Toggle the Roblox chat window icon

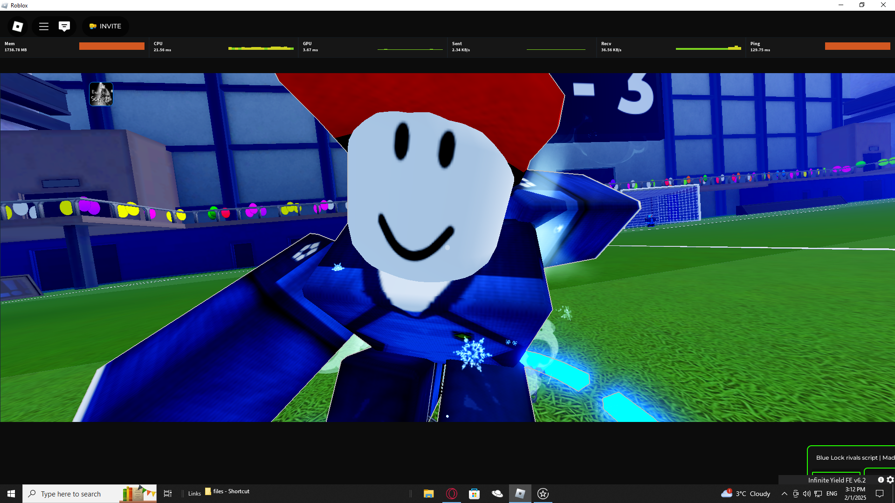pos(64,27)
